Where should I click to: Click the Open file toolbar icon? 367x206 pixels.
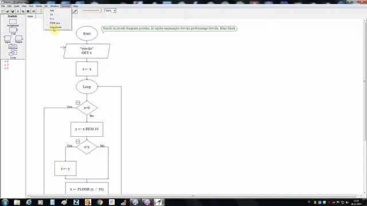pos(7,11)
